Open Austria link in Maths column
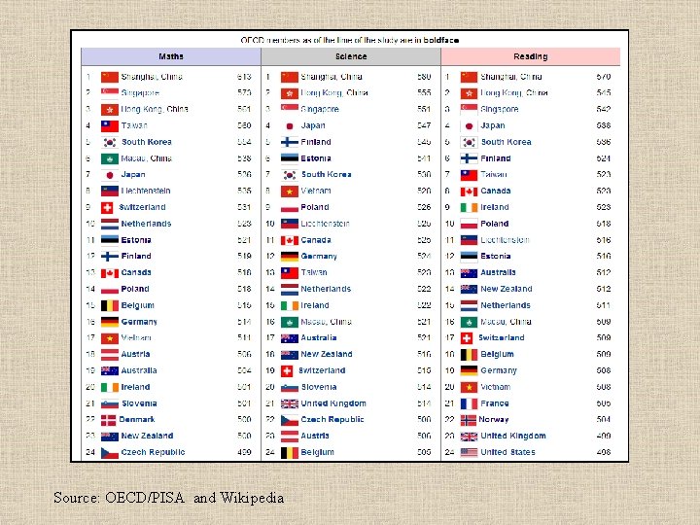The width and height of the screenshot is (700, 525). point(135,355)
